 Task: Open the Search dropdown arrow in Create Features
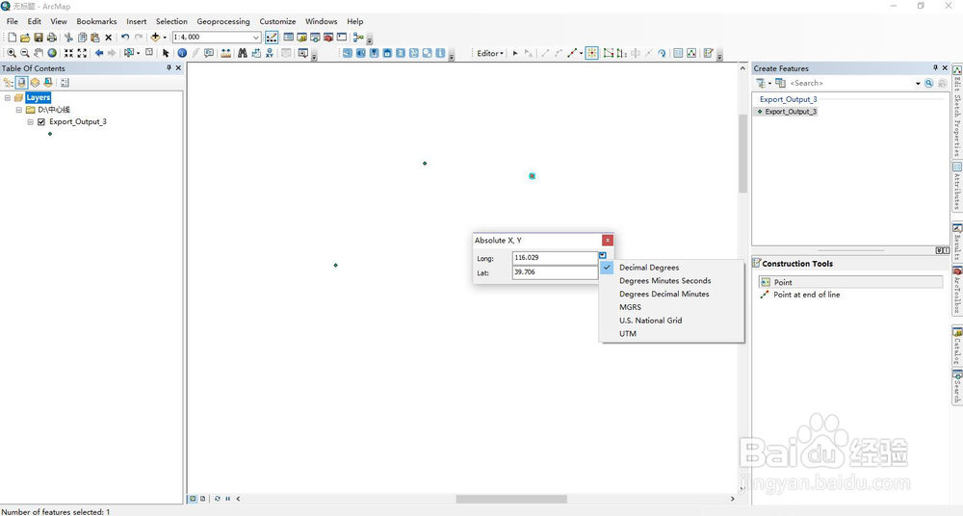click(918, 84)
